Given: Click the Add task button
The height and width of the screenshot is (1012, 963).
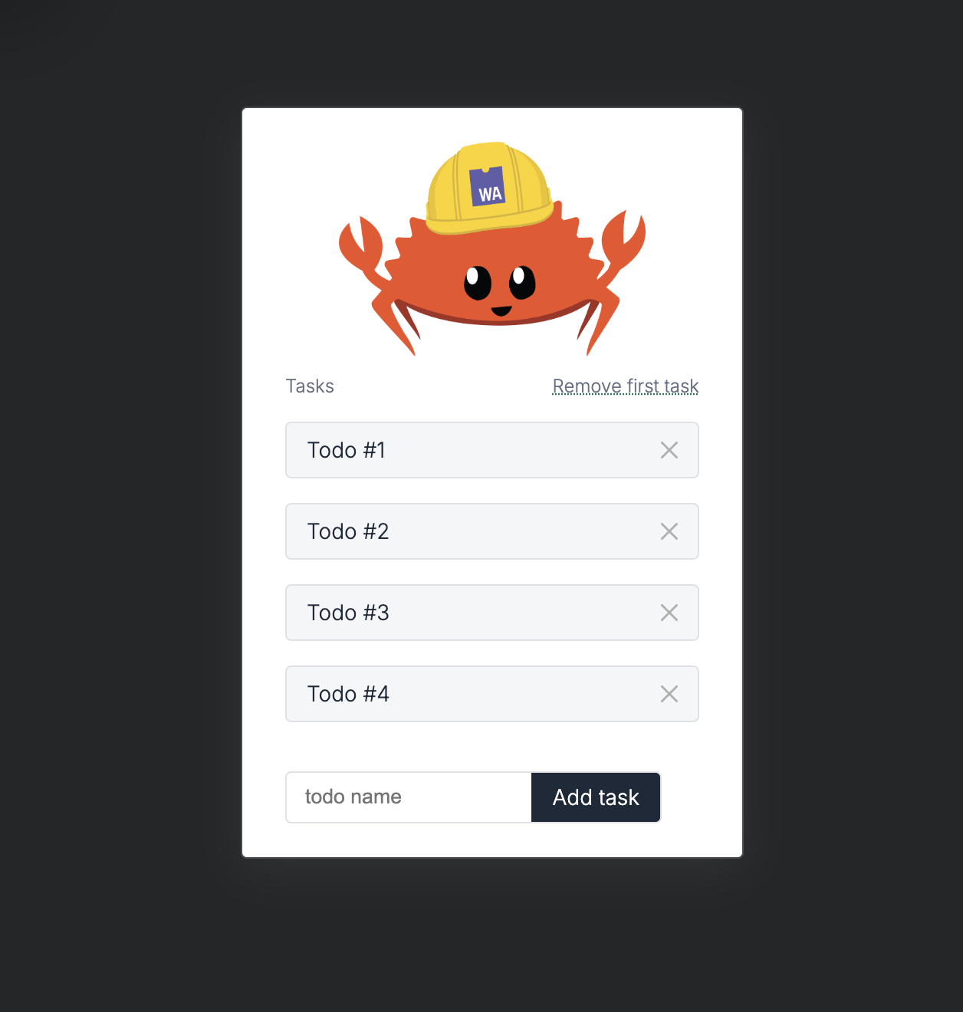Looking at the screenshot, I should tap(596, 797).
